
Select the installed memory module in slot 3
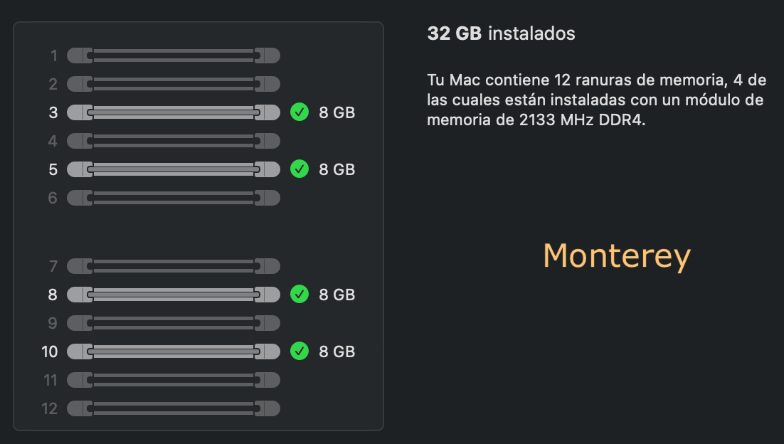pos(173,112)
